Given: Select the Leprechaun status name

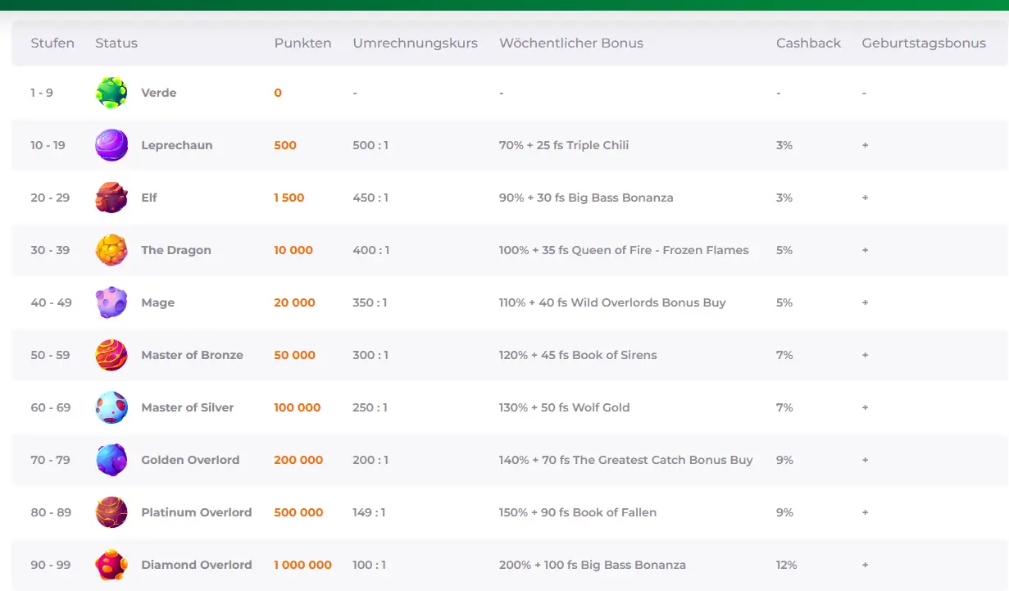Looking at the screenshot, I should (x=177, y=145).
